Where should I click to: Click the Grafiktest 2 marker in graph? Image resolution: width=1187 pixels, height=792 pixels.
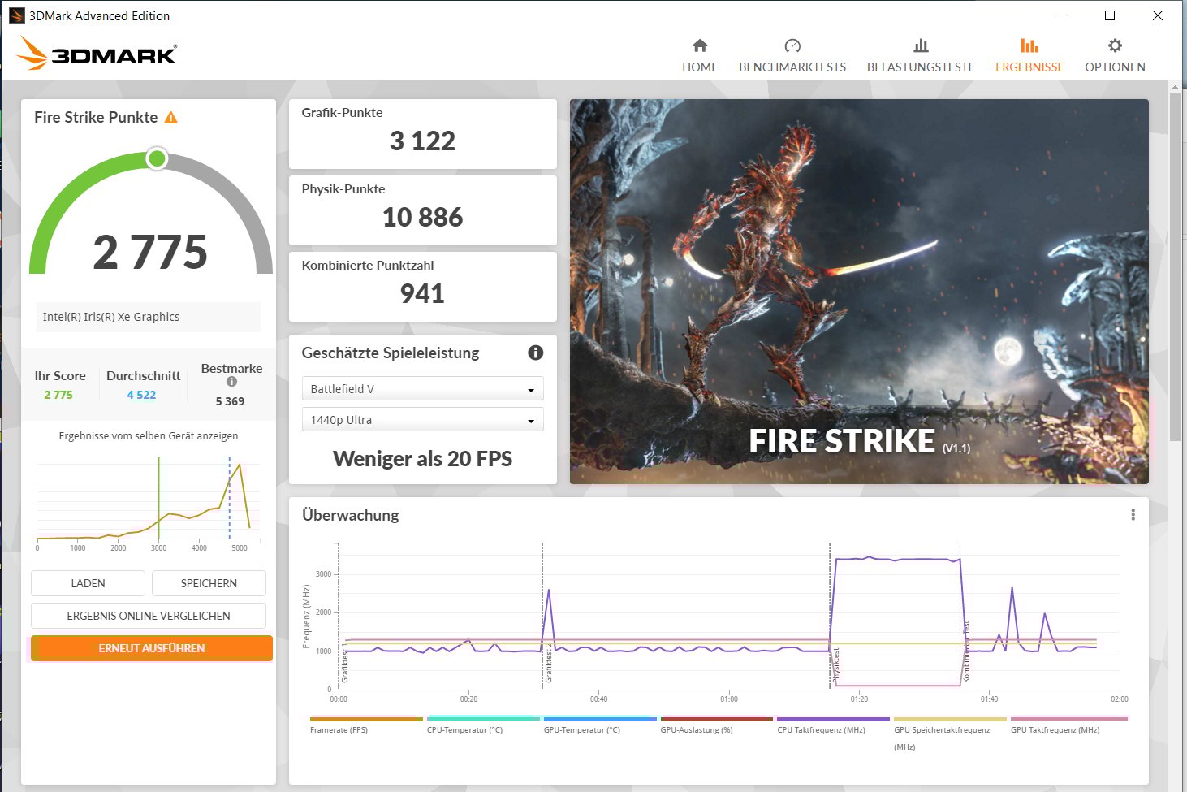pyautogui.click(x=549, y=663)
